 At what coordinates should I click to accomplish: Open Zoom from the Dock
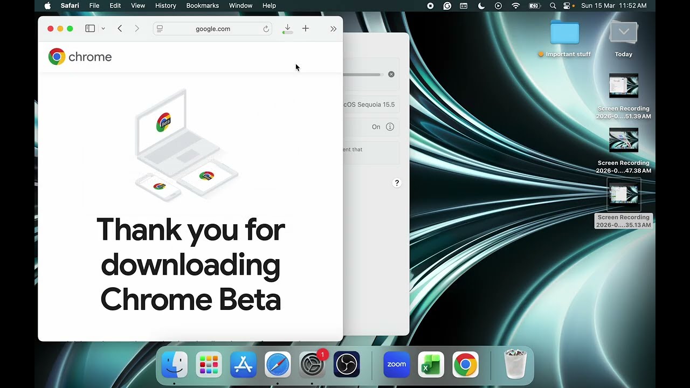click(x=396, y=365)
